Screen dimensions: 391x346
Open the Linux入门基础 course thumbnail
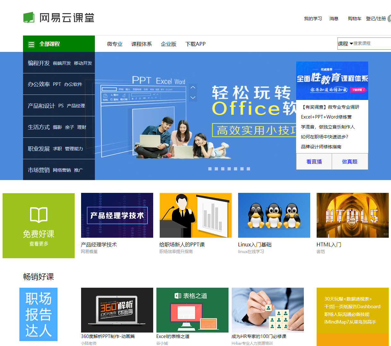[274, 215]
